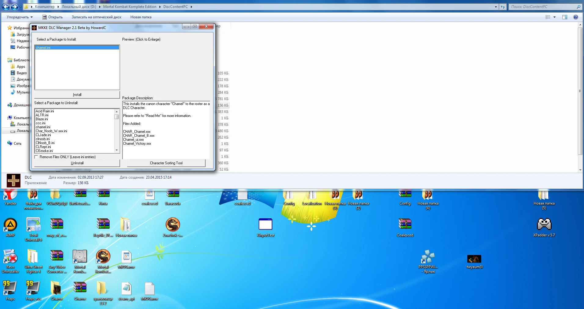Click the address bar refresh icon

pyautogui.click(x=503, y=7)
